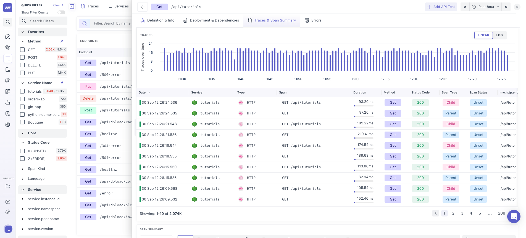The image size is (526, 238).
Task: Open the Services tab
Action: coord(118,6)
